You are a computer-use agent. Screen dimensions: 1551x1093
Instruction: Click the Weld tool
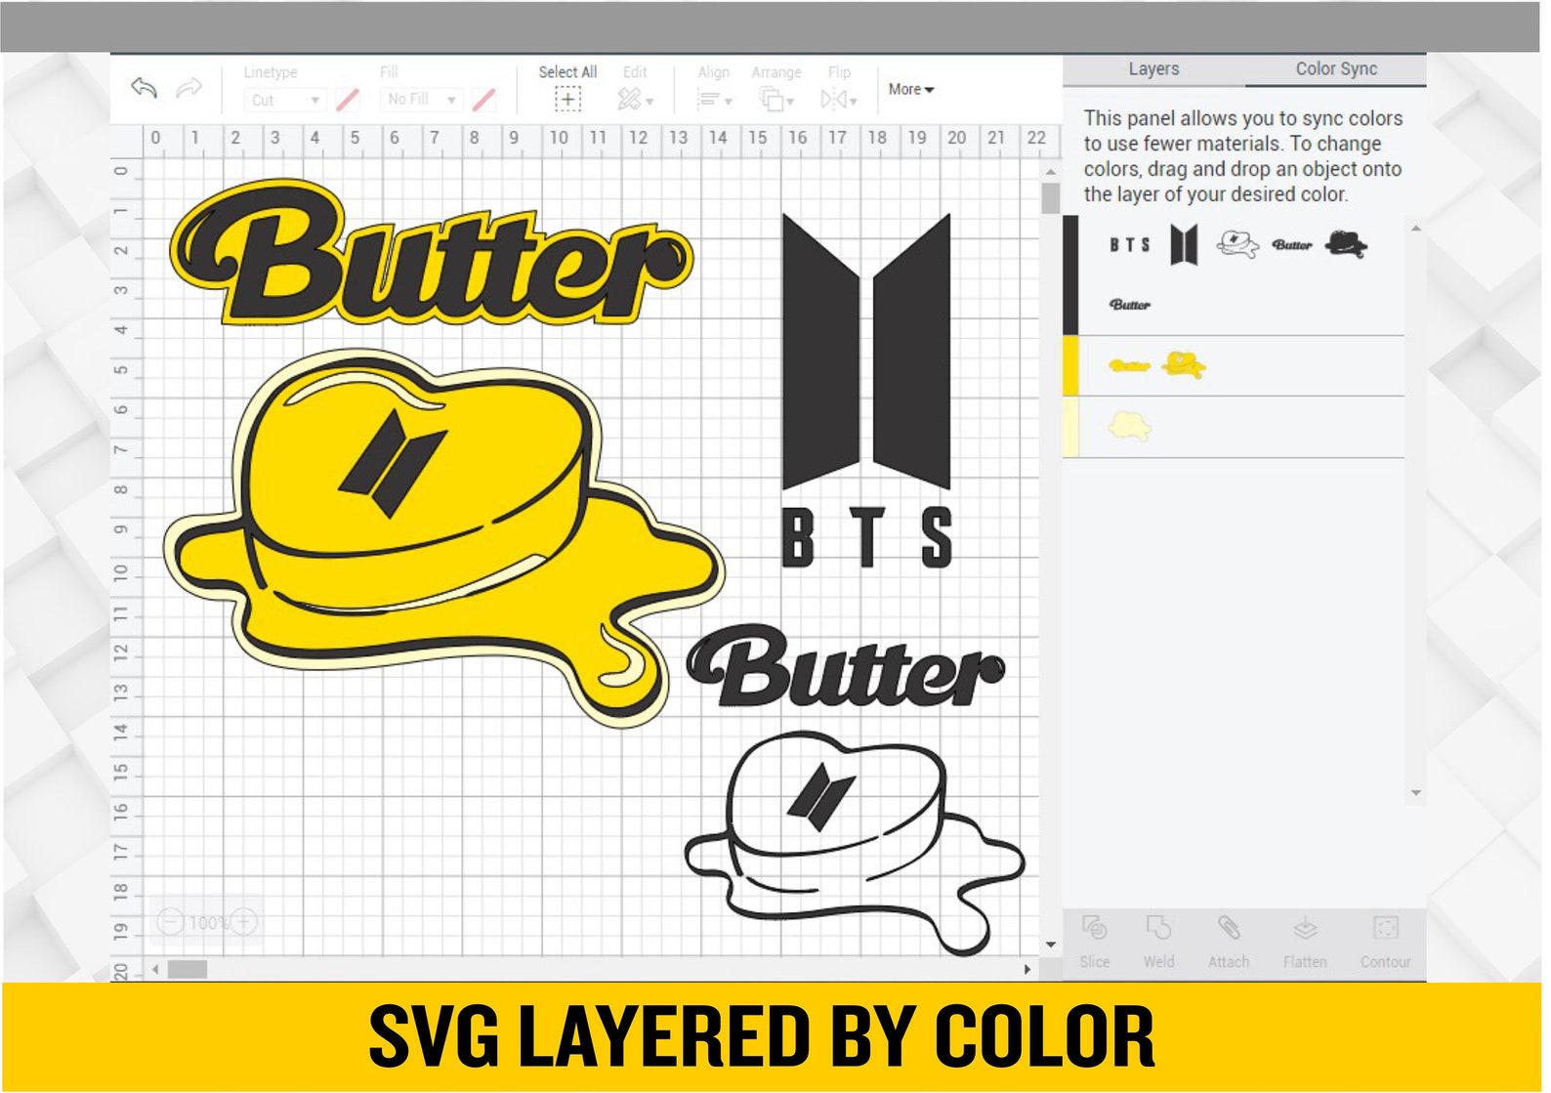pyautogui.click(x=1159, y=942)
